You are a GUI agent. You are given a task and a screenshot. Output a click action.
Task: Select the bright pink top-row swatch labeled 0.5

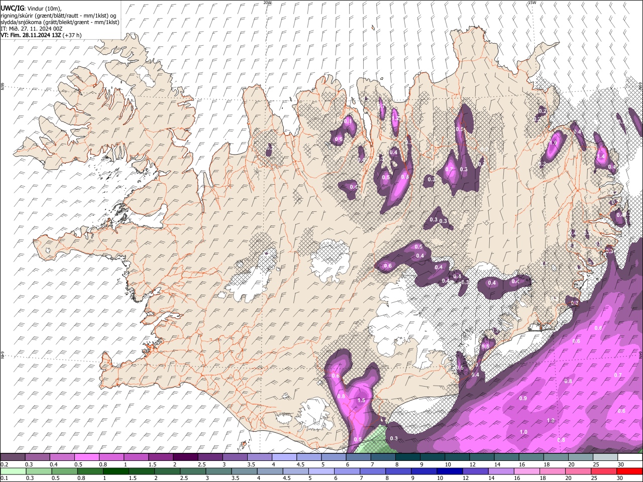pos(86,457)
